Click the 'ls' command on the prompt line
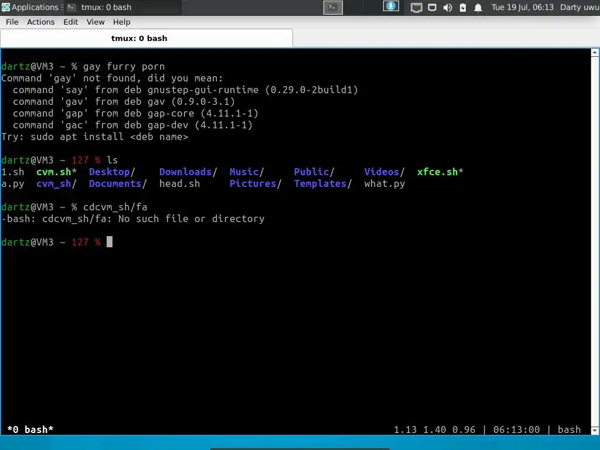 [112, 161]
